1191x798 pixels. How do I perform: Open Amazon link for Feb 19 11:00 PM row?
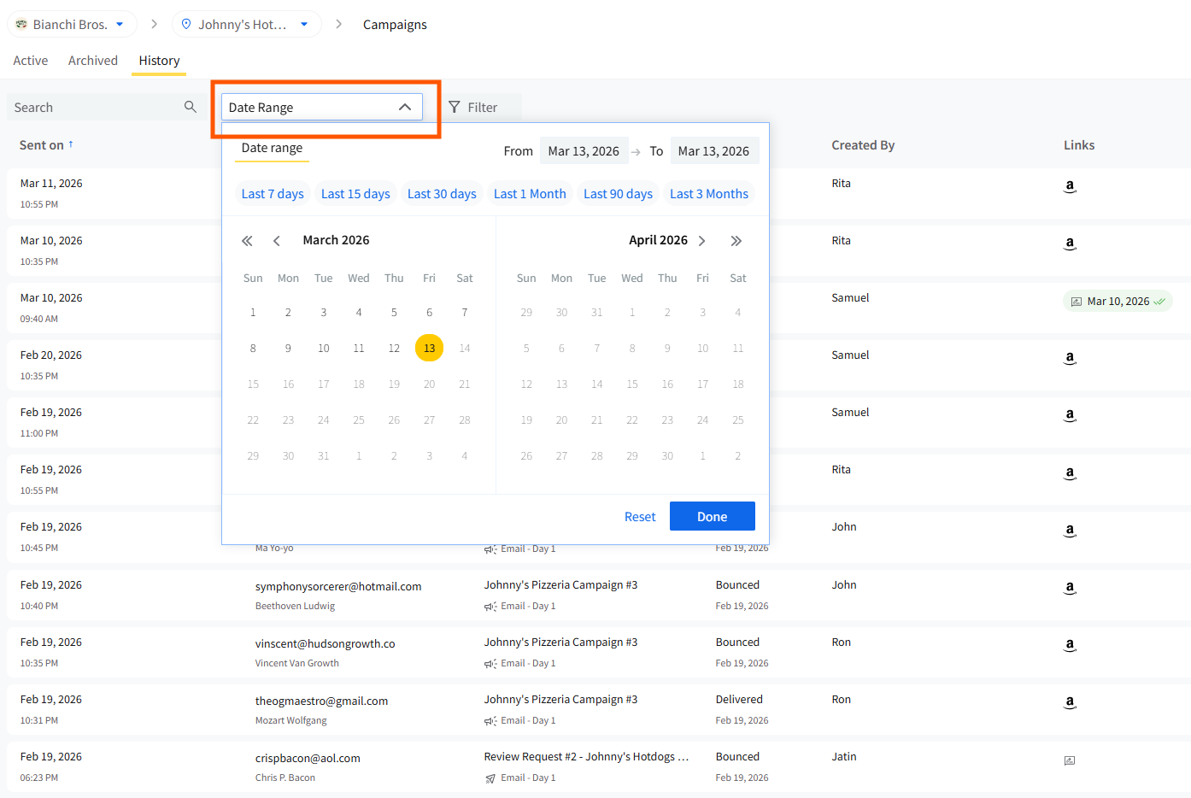(1070, 415)
